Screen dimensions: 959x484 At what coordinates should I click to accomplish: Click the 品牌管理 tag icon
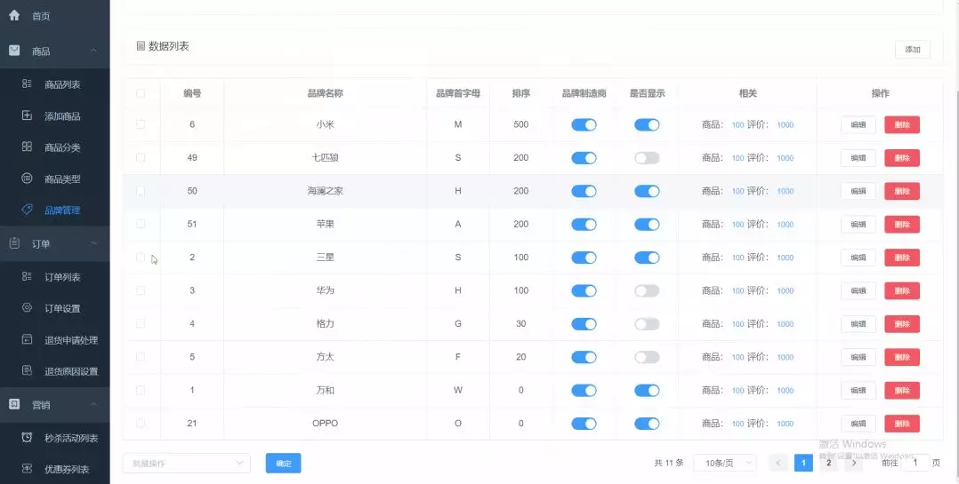point(27,210)
